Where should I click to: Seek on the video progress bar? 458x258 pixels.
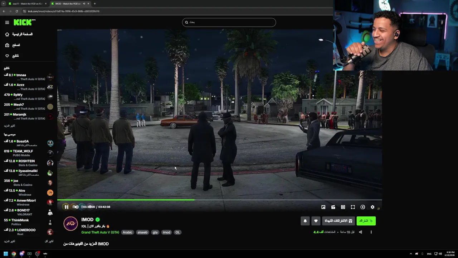[219, 200]
